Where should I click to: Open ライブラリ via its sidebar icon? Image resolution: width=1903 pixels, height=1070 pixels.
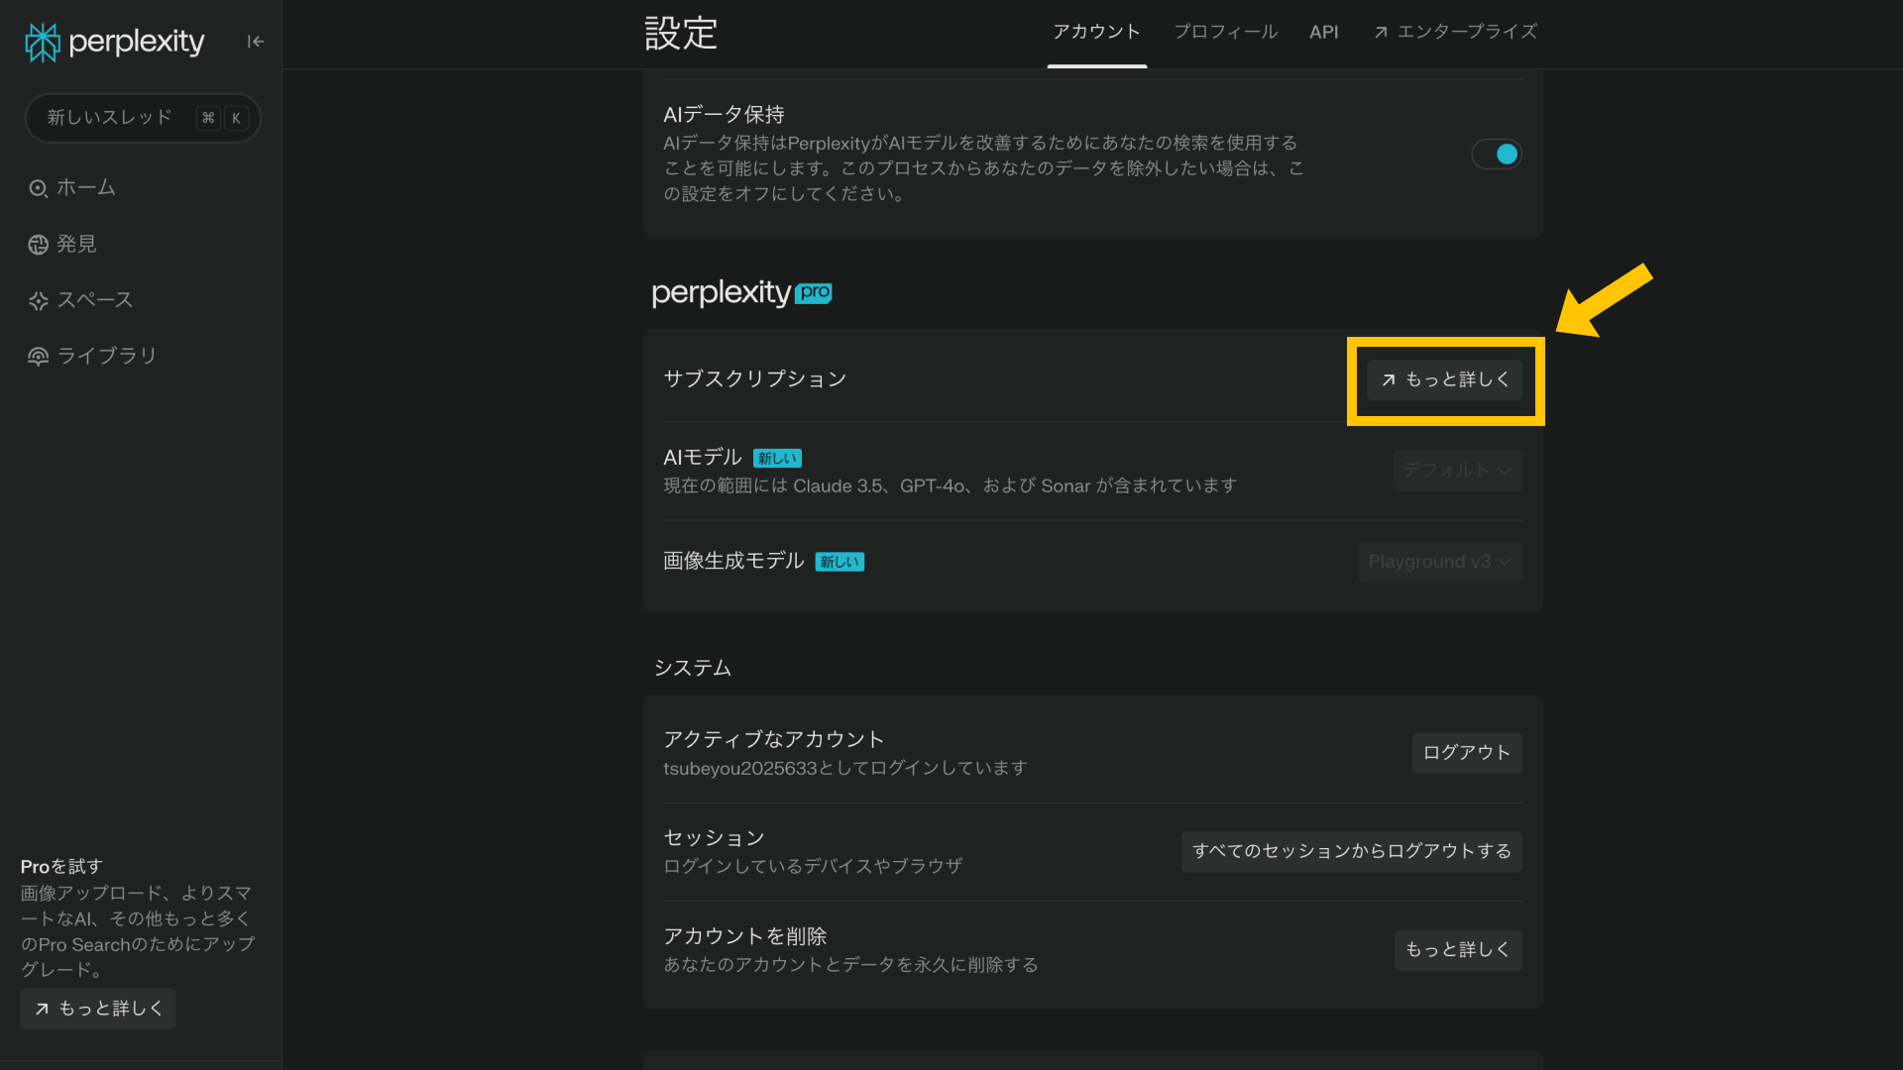coord(38,356)
